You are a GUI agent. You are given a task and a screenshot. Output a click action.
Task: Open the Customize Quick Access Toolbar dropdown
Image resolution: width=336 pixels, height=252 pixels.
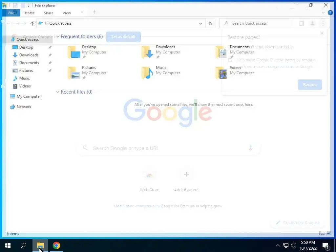pyautogui.click(x=29, y=6)
